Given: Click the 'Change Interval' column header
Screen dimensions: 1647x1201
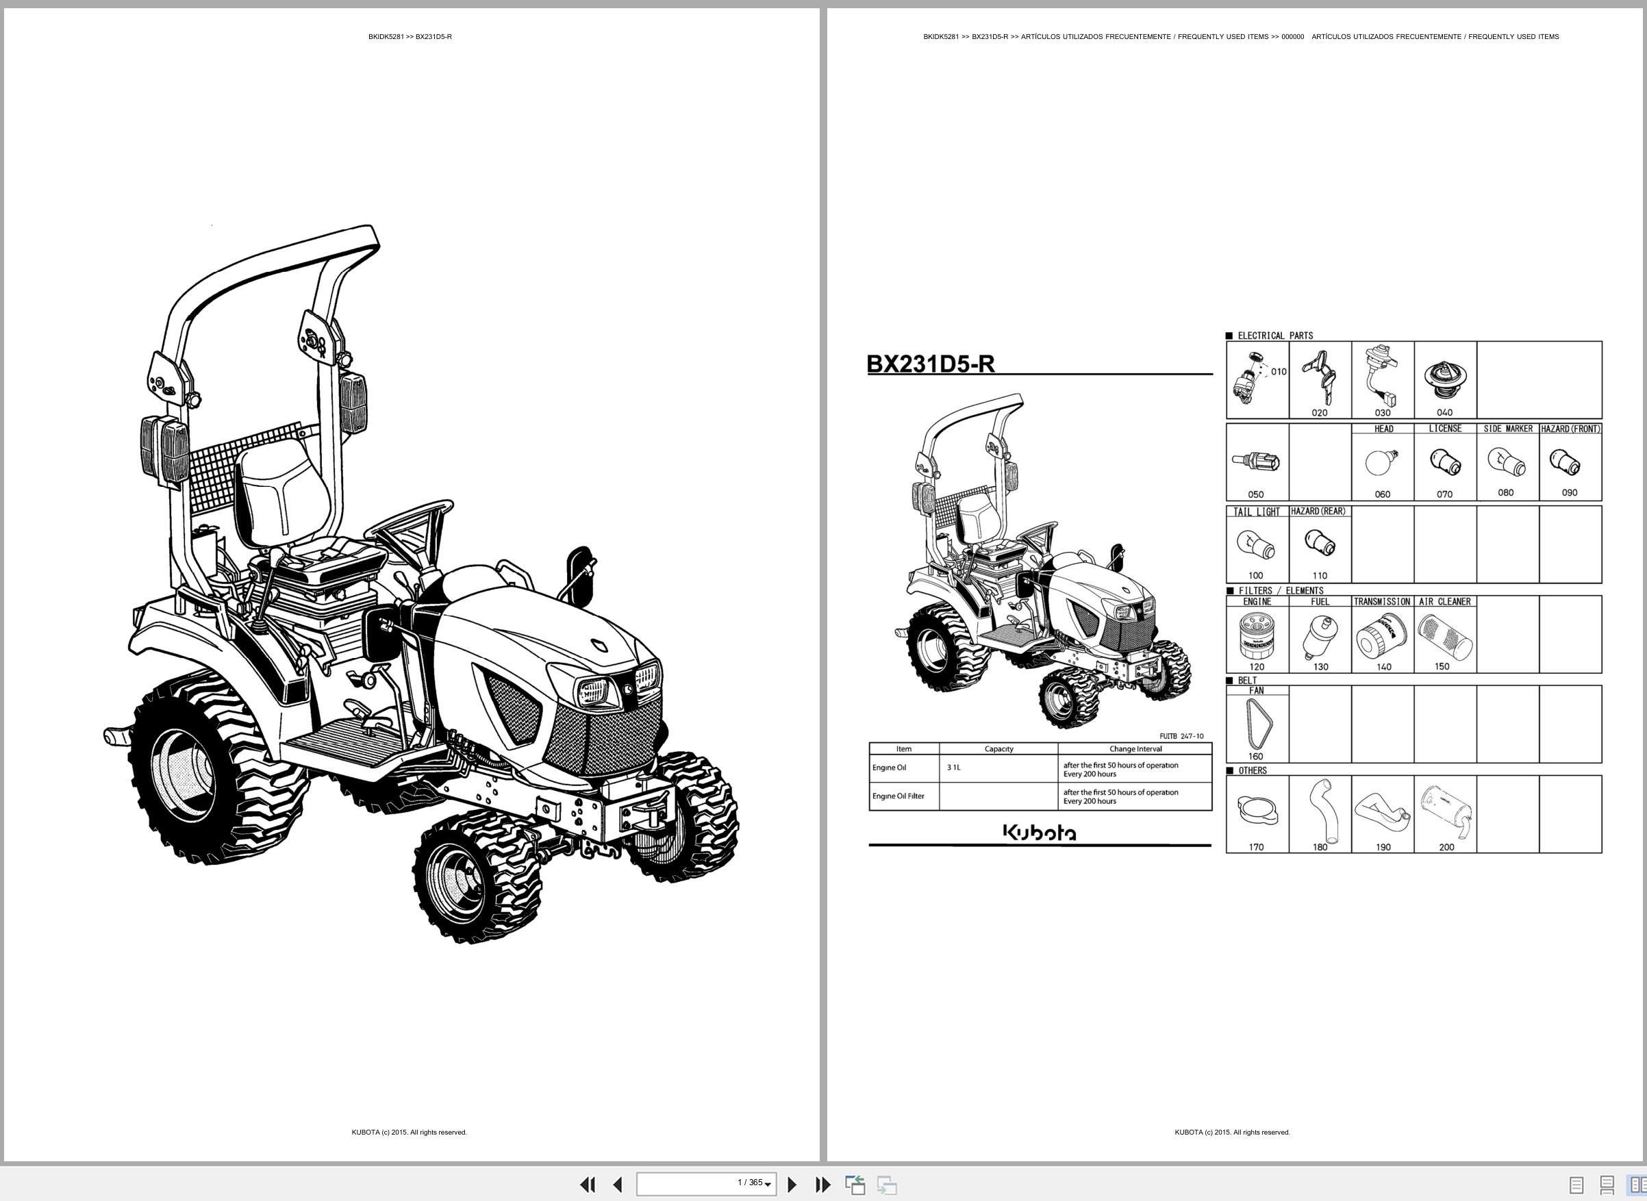Looking at the screenshot, I should pos(1135,749).
